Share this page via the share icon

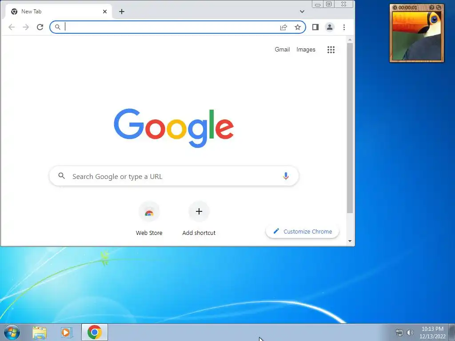tap(283, 27)
